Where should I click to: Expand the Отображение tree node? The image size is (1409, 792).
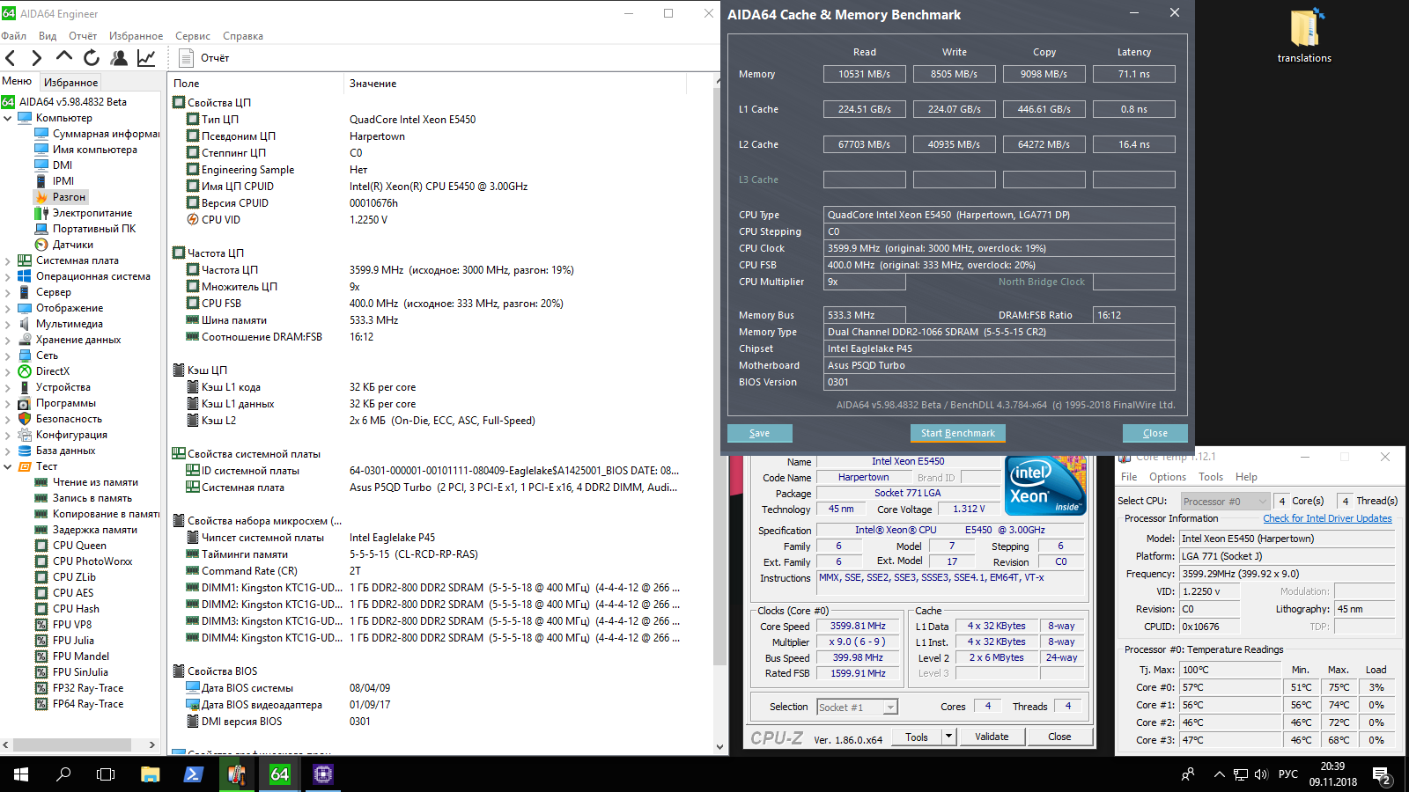tap(8, 308)
